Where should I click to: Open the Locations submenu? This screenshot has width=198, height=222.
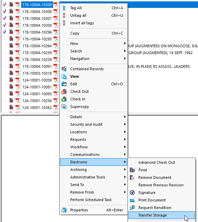click(94, 132)
